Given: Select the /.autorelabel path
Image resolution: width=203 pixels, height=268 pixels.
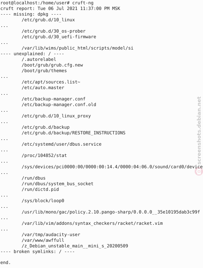Looking at the screenshot, I should click(39, 59).
